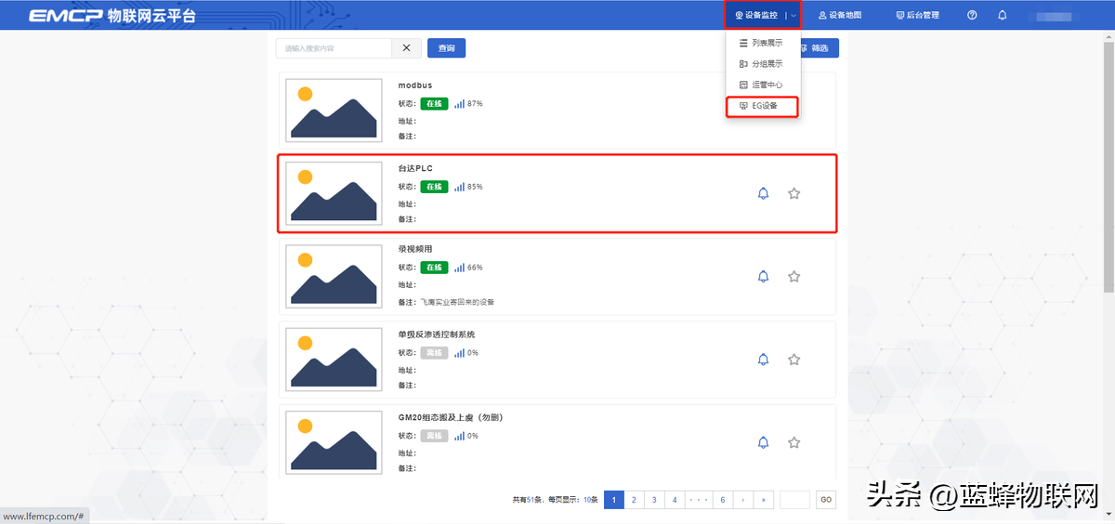Screen dimensions: 1115x524
Task: Open alarm bell for GM20组态搬及上虔 device
Action: [x=763, y=442]
